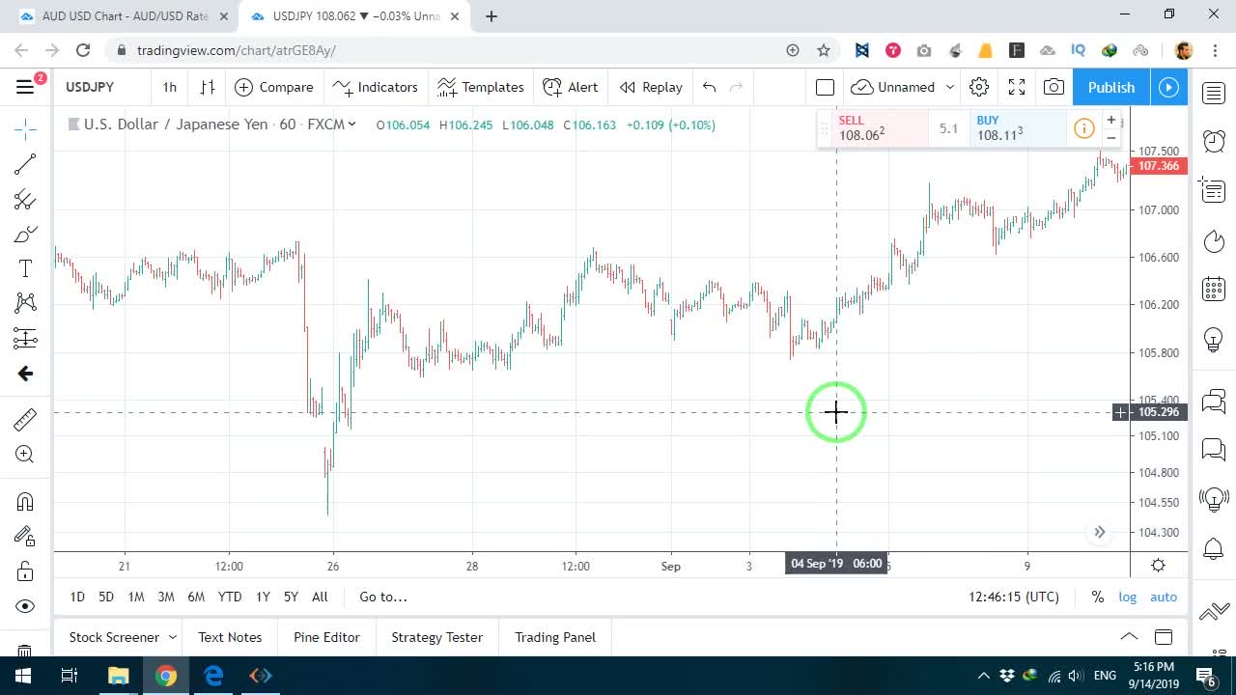
Task: Click the blue Publish button
Action: [1111, 87]
